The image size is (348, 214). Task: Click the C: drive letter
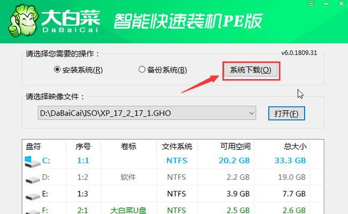(46, 160)
